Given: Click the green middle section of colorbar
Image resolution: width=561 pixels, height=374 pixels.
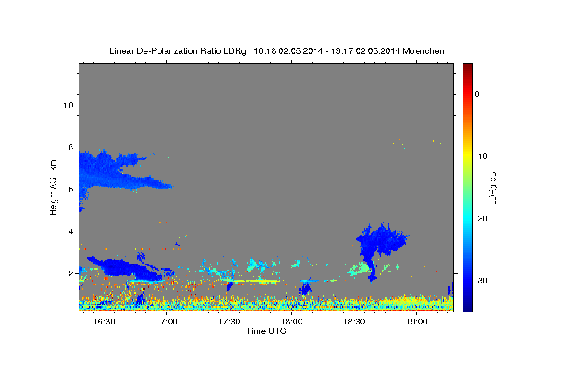Looking at the screenshot, I should pos(467,187).
